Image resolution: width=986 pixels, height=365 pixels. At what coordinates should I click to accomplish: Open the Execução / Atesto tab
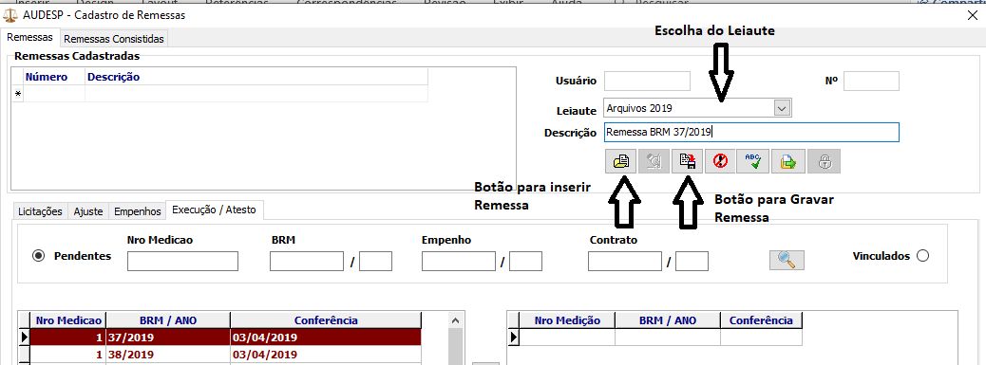[215, 210]
